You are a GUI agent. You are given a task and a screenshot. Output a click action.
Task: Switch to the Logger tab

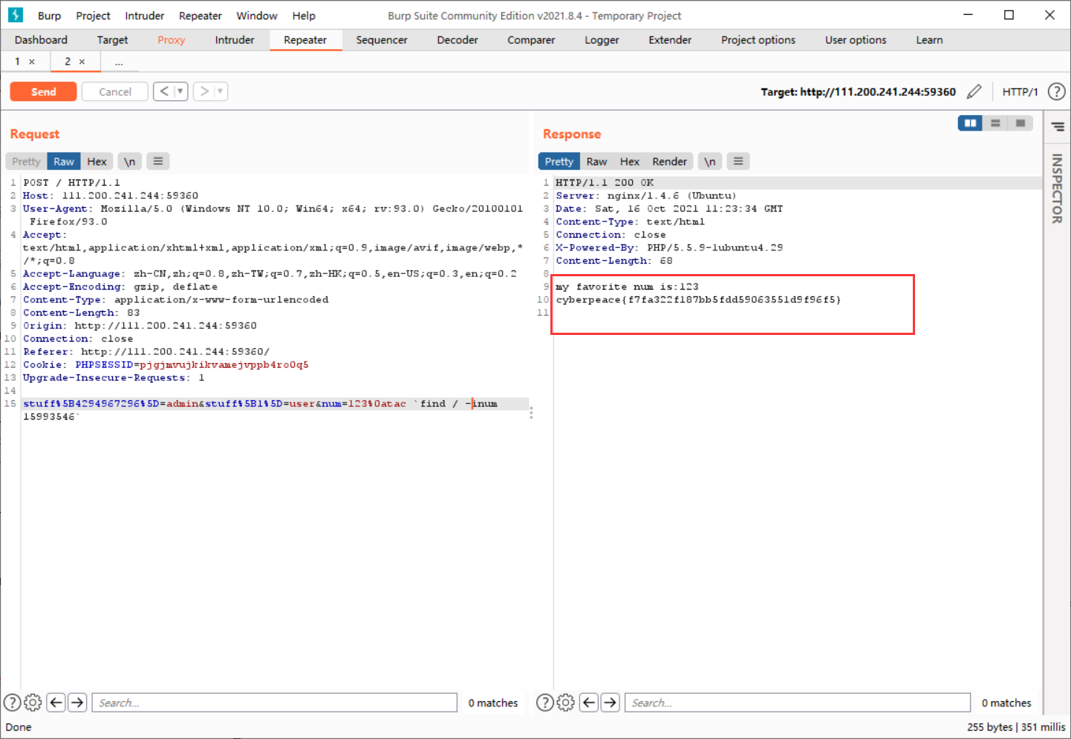click(x=602, y=40)
